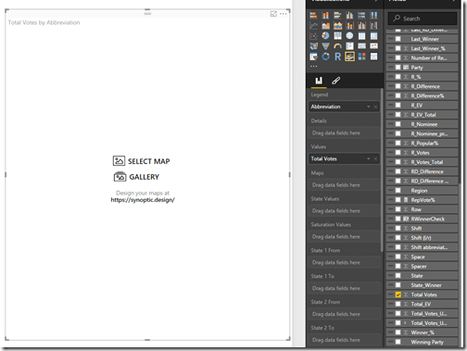Open more visualizations ellipsis
This screenshot has width=467, height=351.
coord(313,66)
